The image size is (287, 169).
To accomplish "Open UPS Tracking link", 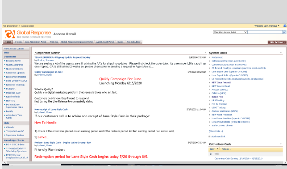I will tap(218, 100).
